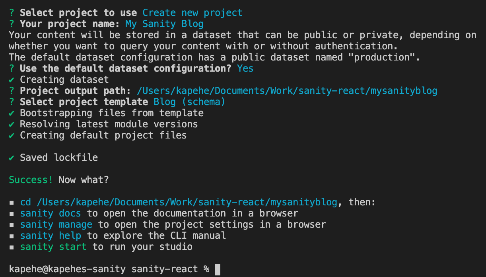The height and width of the screenshot is (277, 486).
Task: Select the checkmark for "Resolving latest module versions"
Action: (11, 124)
